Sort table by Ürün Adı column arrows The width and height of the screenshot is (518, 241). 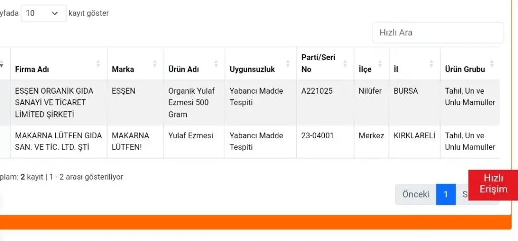[216, 64]
